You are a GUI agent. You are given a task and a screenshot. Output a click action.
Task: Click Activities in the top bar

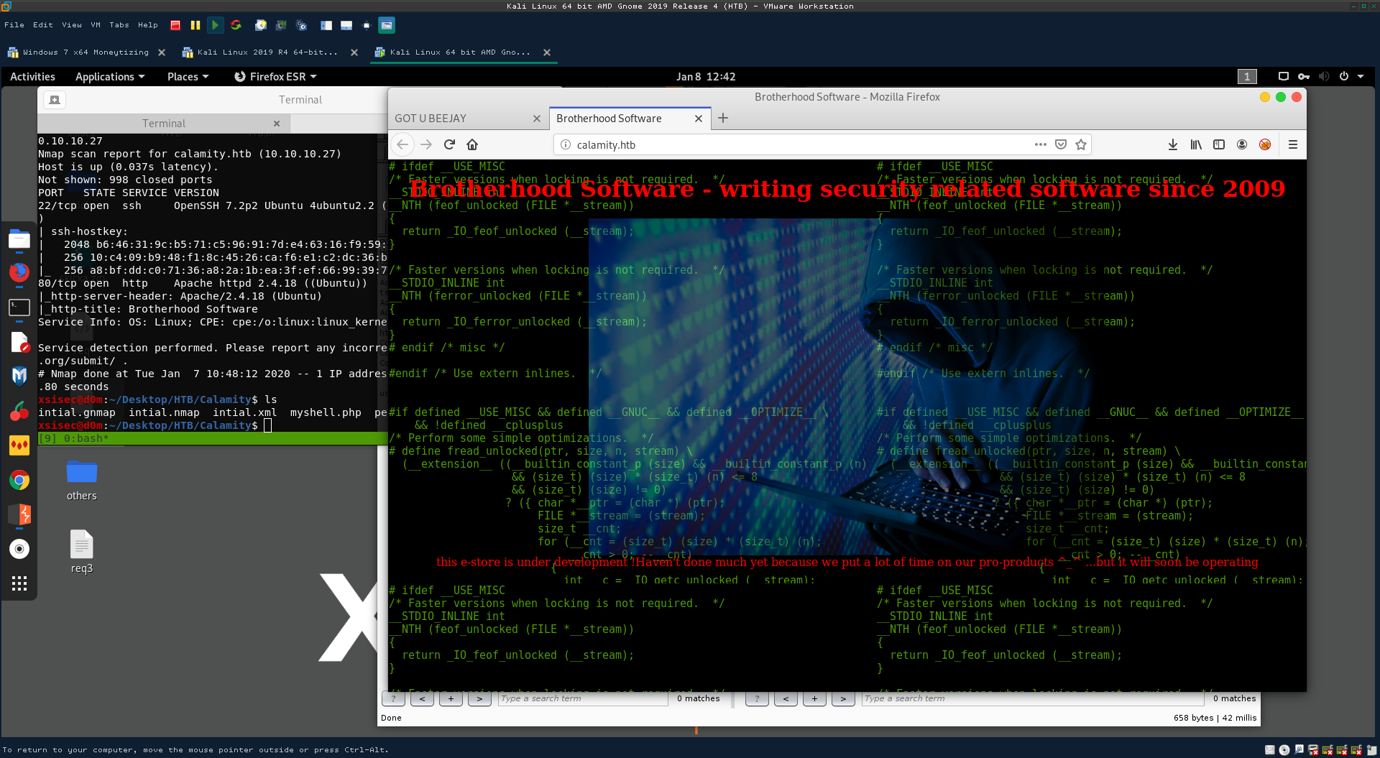(x=32, y=76)
